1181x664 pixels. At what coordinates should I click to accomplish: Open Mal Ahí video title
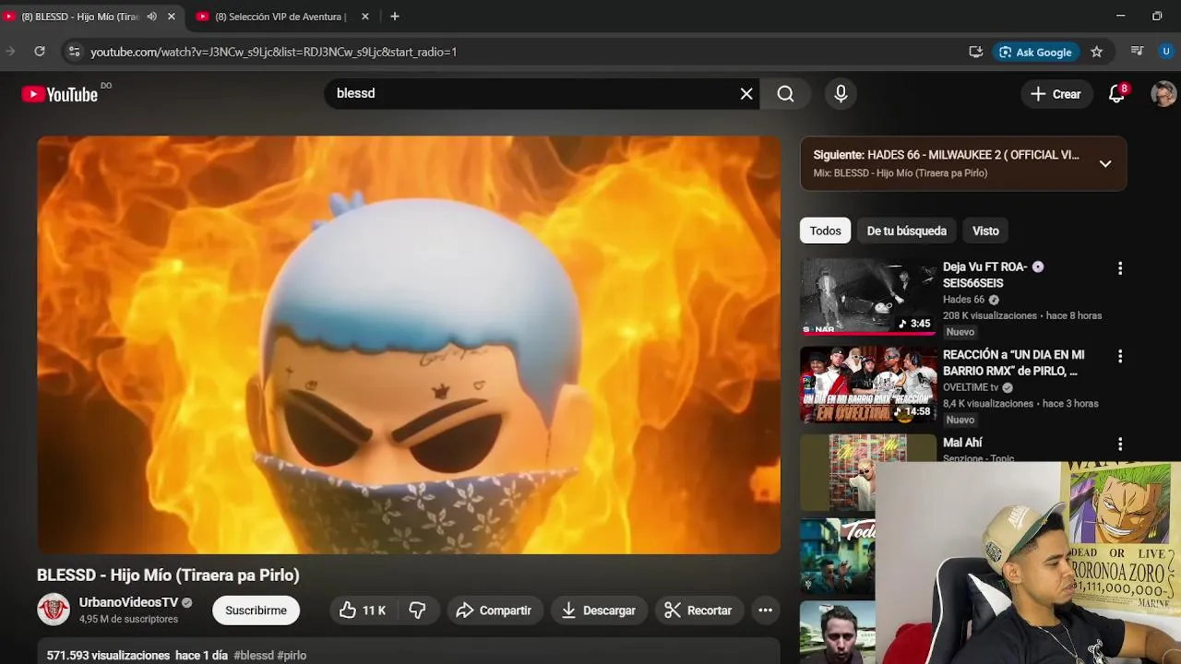pos(962,443)
